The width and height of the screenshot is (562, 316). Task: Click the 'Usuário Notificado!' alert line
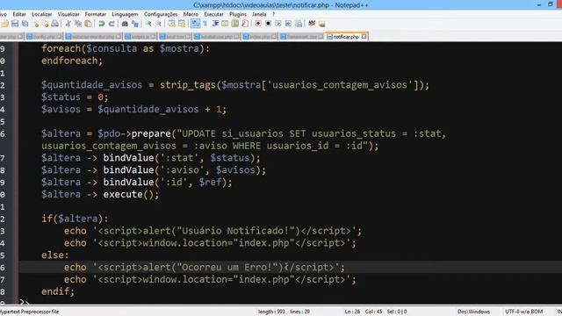pos(213,231)
